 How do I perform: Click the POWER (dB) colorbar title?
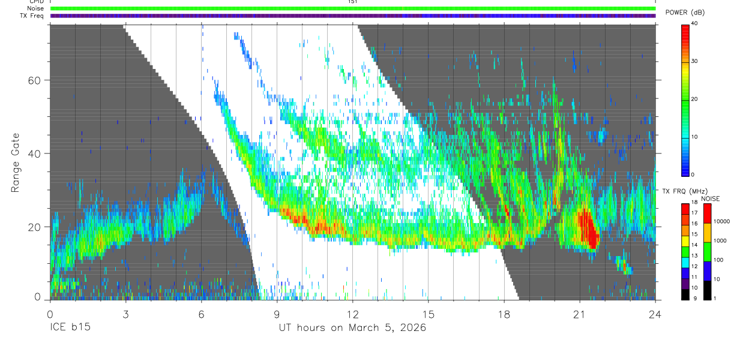686,13
